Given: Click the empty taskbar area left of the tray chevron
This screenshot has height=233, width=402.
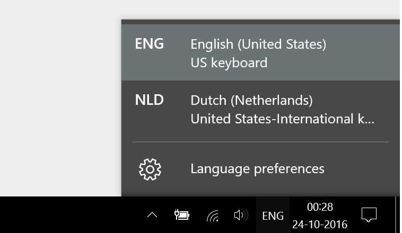Looking at the screenshot, I should [72, 215].
